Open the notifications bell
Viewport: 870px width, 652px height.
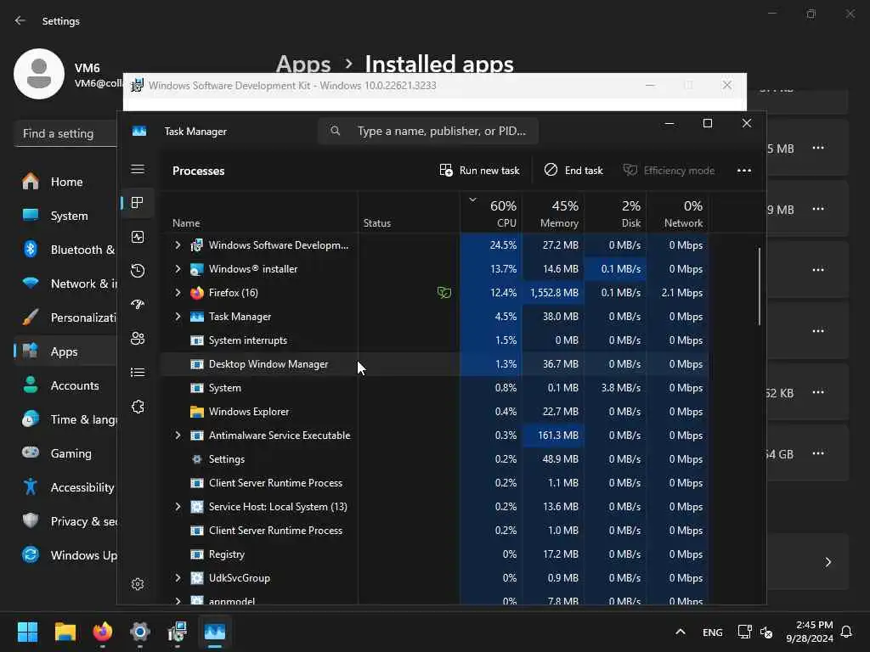click(846, 632)
